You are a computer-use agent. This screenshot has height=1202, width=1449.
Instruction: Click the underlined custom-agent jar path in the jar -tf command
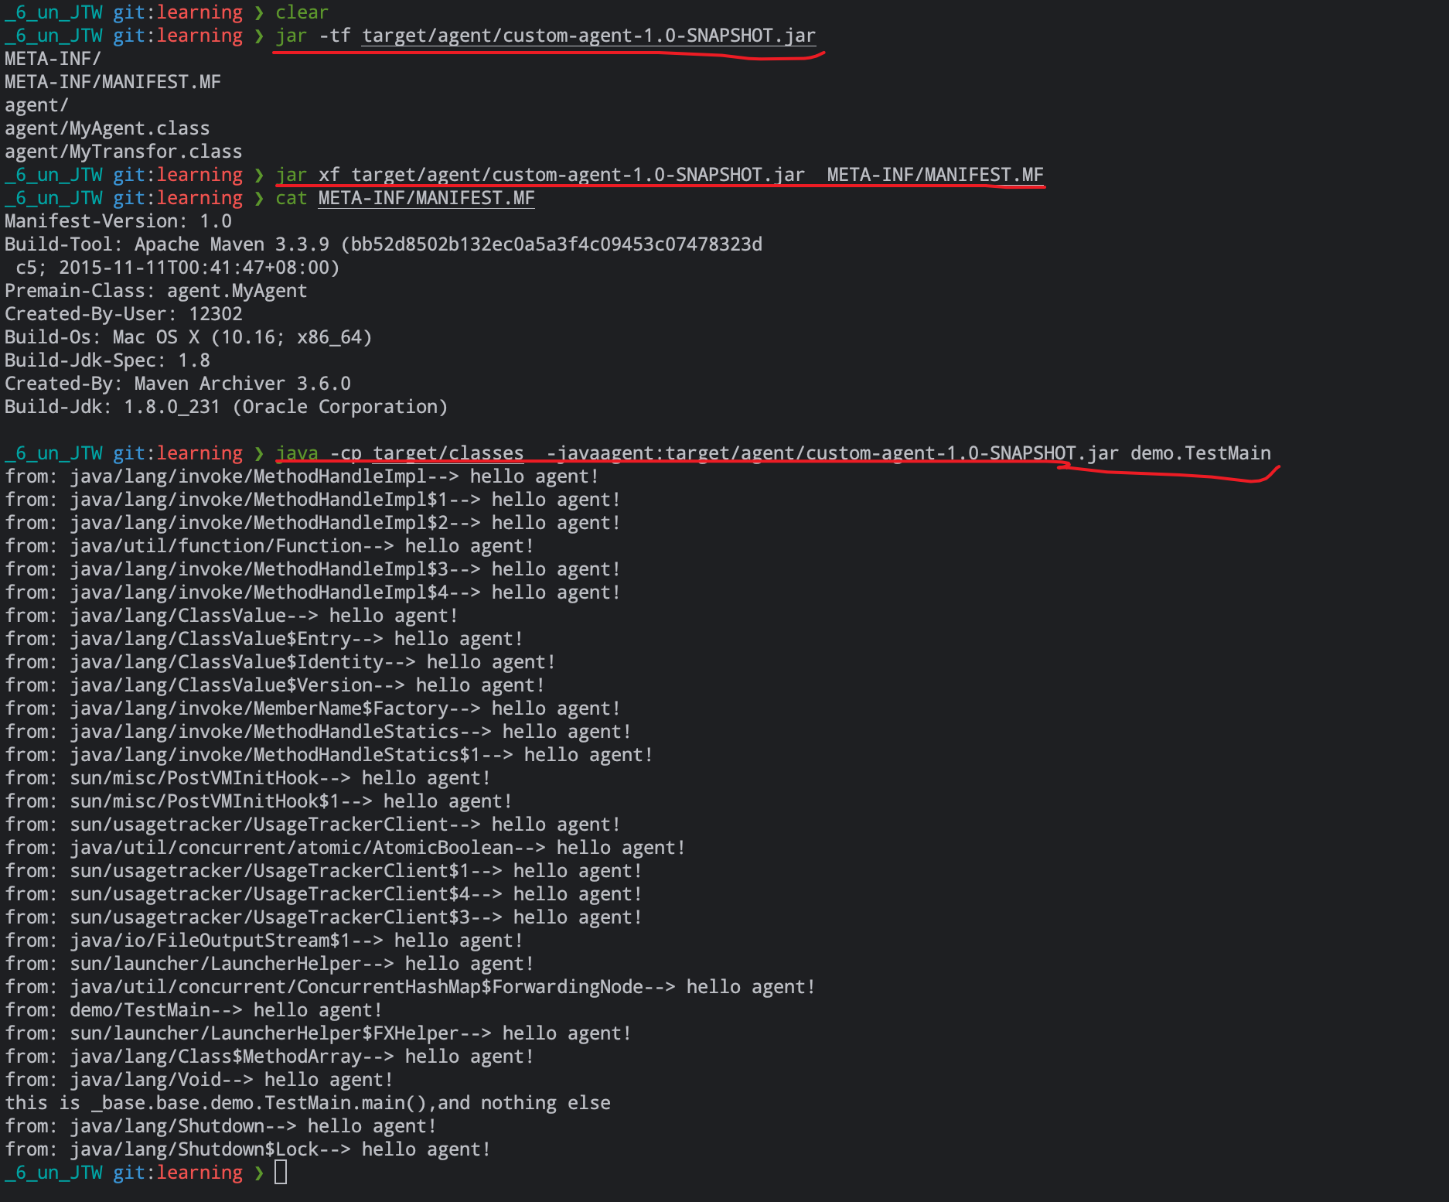(x=588, y=36)
